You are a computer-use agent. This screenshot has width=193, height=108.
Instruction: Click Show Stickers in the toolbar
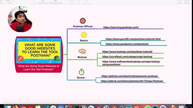tap(43, 2)
